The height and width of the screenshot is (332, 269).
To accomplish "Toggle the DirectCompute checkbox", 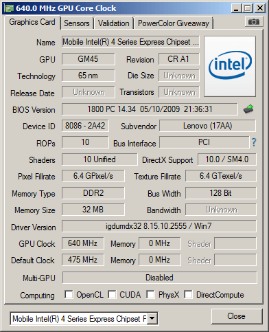I will [188, 295].
